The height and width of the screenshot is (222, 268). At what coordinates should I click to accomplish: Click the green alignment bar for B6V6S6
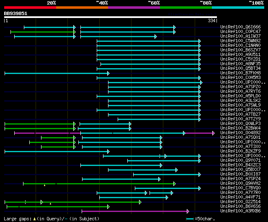point(58,207)
